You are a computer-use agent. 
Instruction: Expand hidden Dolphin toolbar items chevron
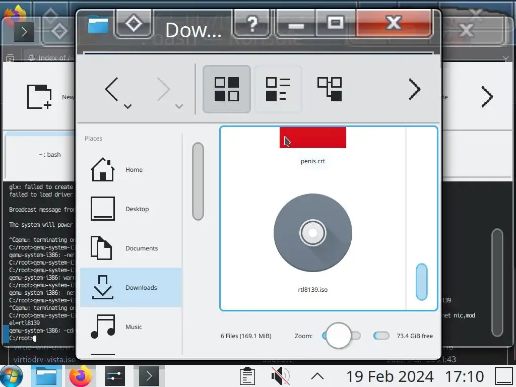tap(415, 89)
